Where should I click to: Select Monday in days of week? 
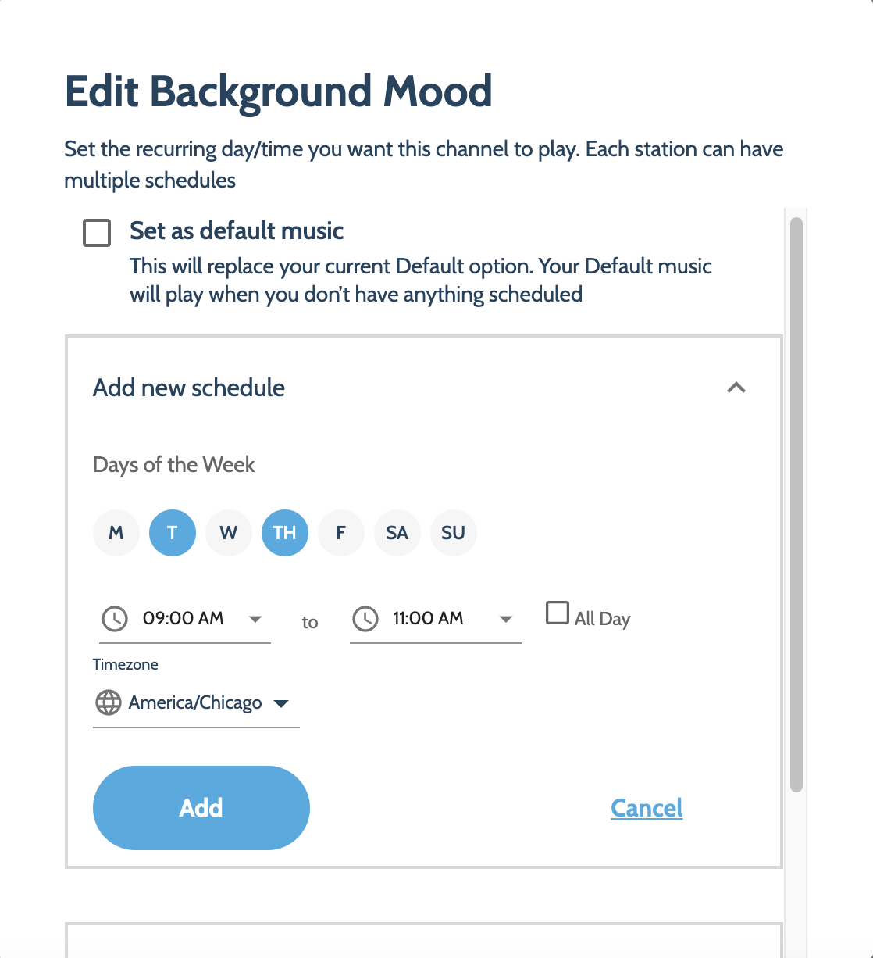(x=116, y=533)
